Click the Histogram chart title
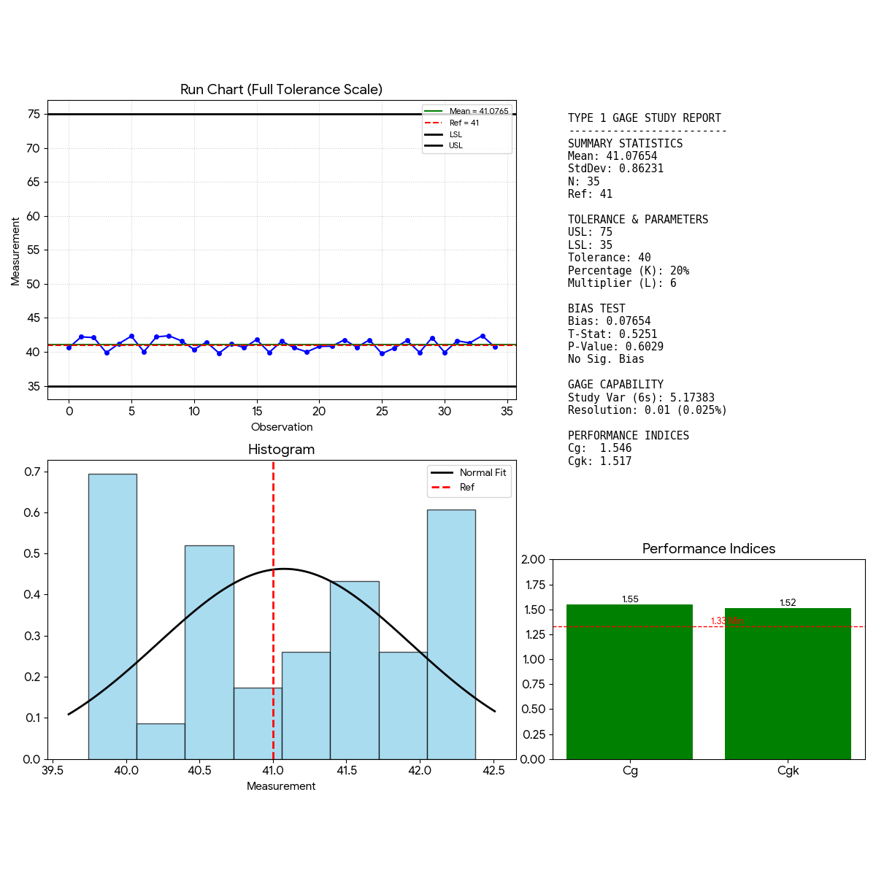The height and width of the screenshot is (876, 876). (282, 450)
